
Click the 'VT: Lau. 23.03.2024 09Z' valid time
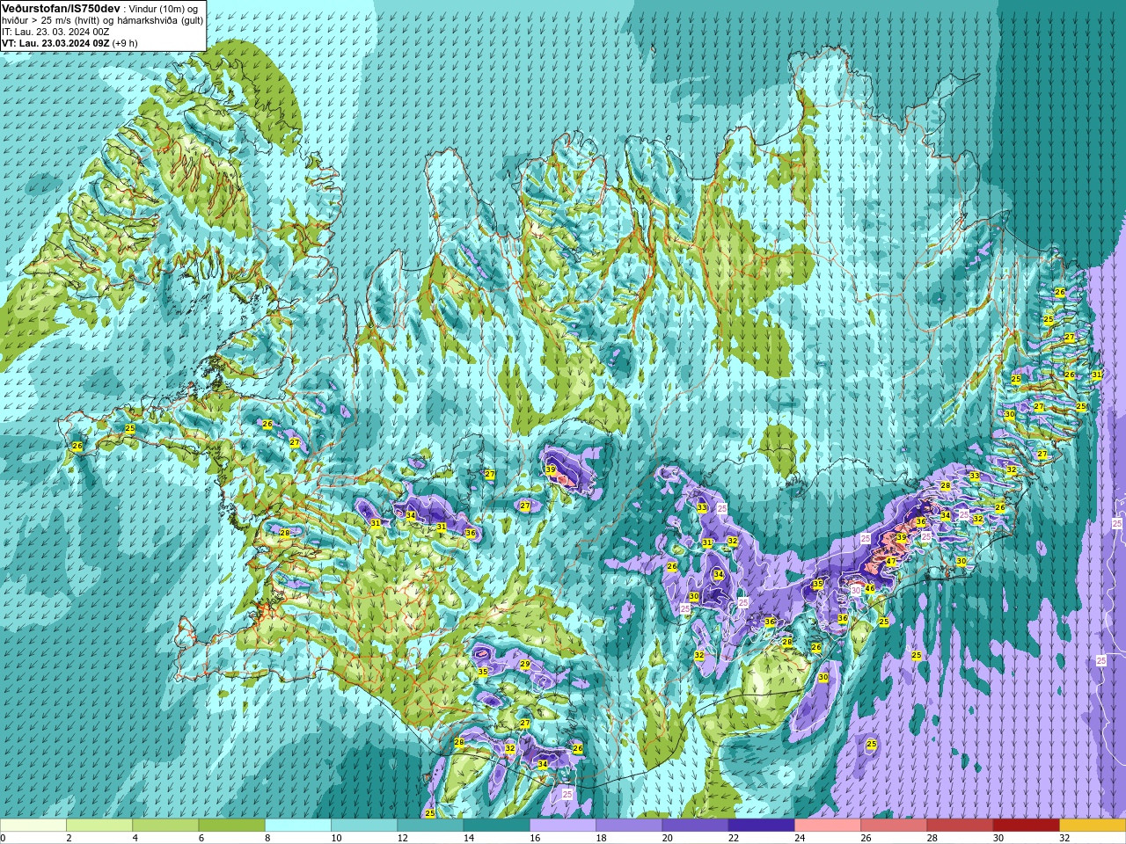point(55,42)
